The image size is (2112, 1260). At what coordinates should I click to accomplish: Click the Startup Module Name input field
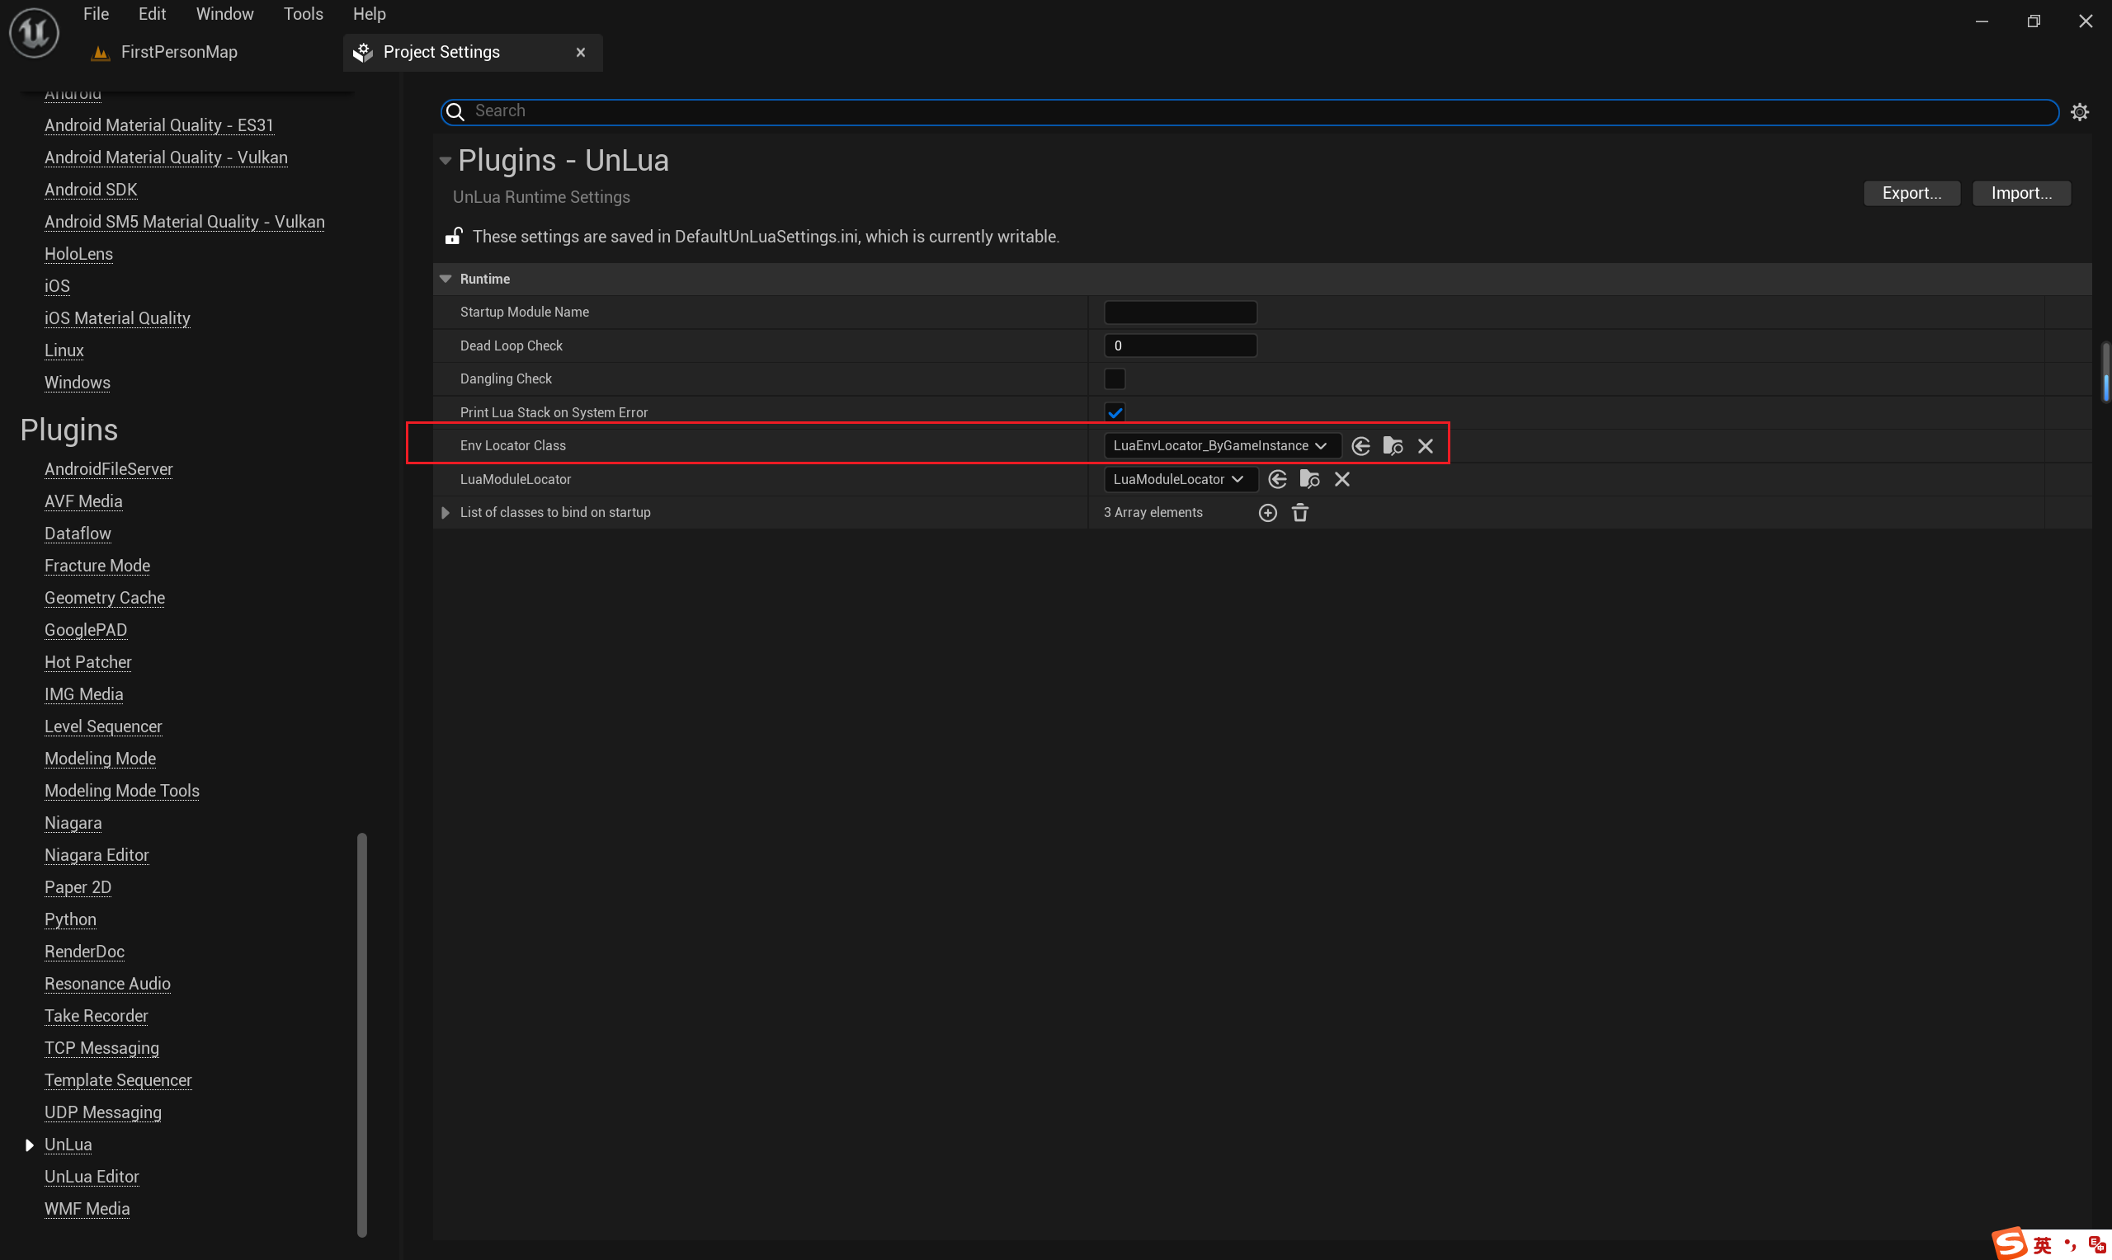(x=1180, y=312)
